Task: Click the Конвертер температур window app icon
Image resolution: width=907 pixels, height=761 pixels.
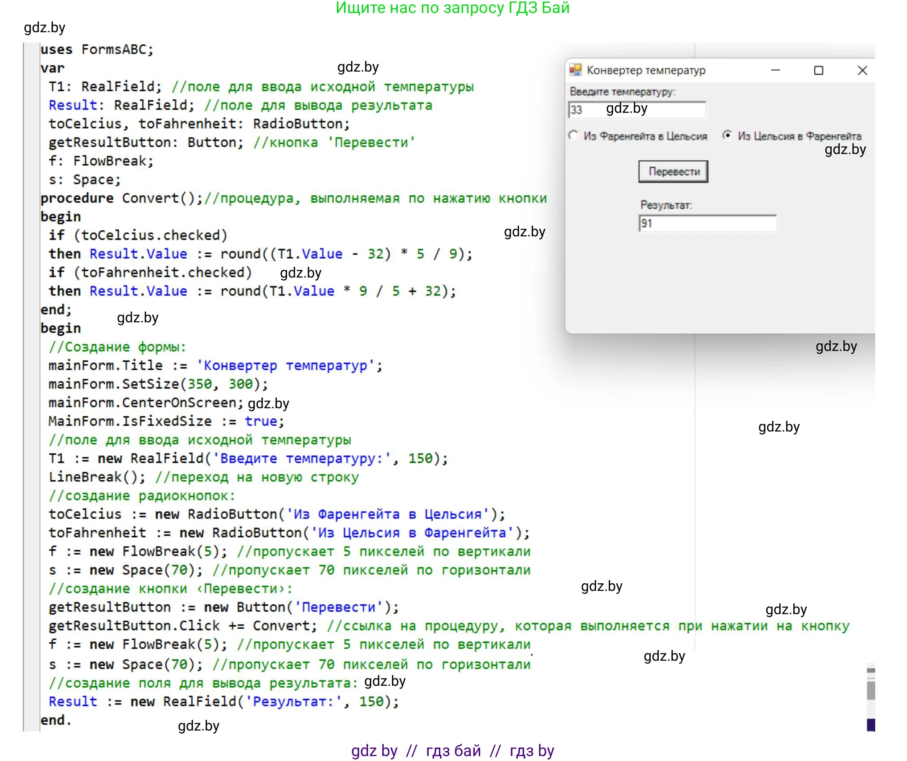Action: pyautogui.click(x=575, y=70)
